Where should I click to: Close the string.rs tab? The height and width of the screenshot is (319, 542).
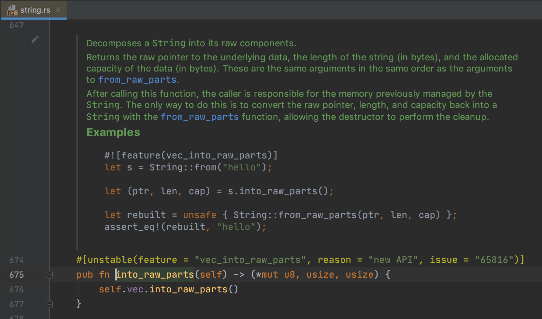pyautogui.click(x=58, y=10)
